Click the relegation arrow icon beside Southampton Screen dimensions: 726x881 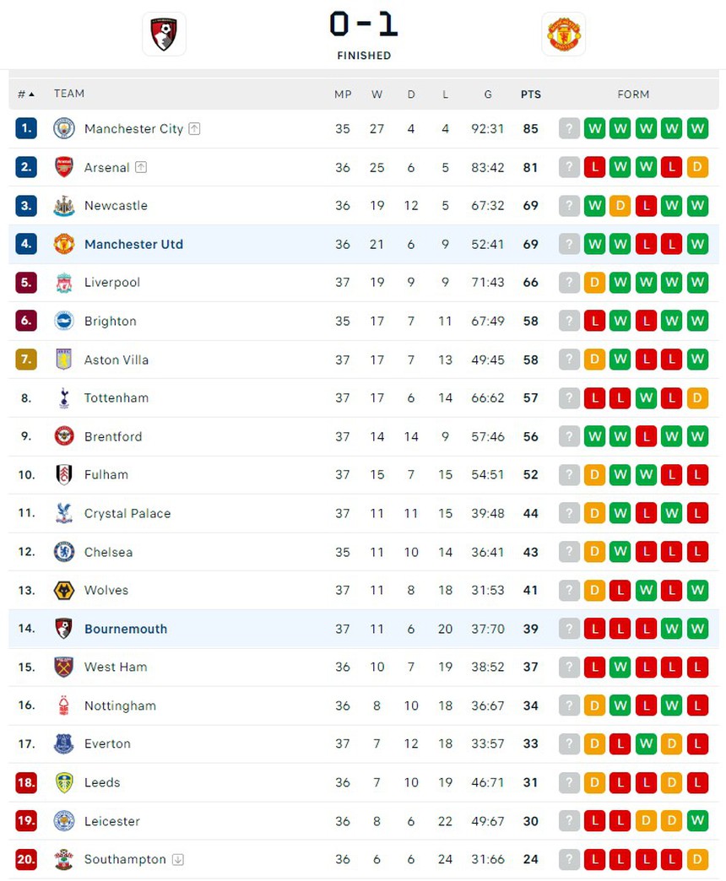[x=177, y=860]
